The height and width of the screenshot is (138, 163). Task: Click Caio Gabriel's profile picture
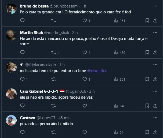(x=11, y=94)
